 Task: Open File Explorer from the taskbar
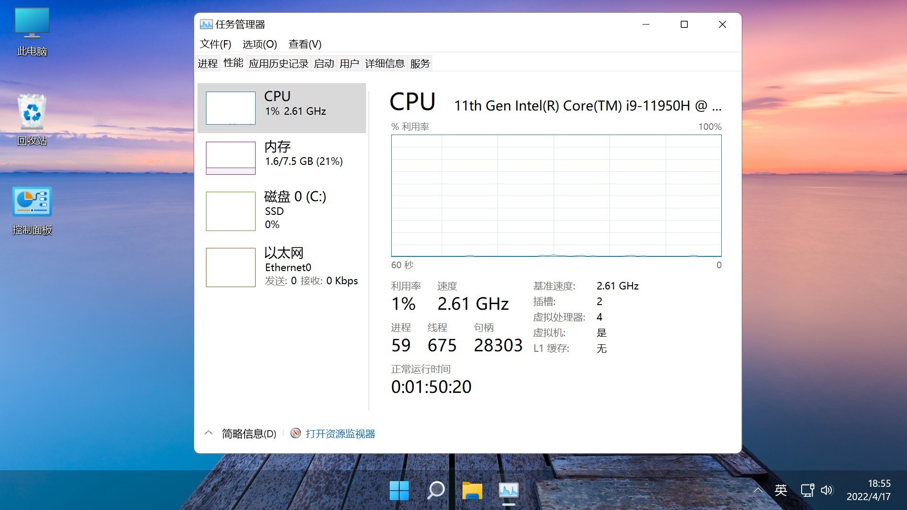[x=472, y=491]
